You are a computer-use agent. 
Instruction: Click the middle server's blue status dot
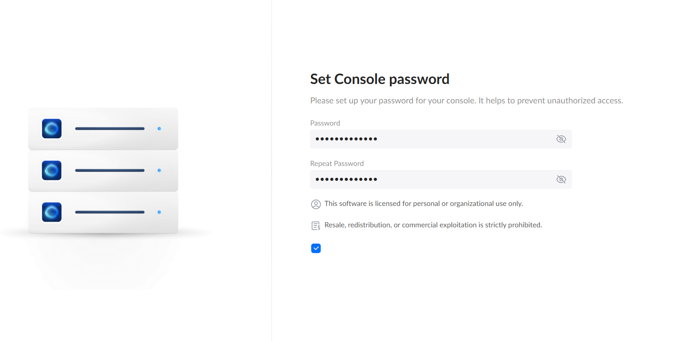(159, 170)
